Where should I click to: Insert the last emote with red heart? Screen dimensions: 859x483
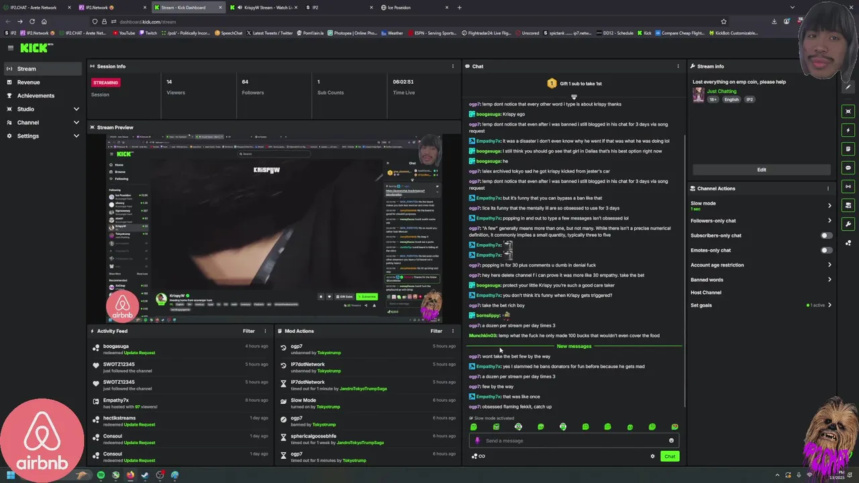[674, 427]
